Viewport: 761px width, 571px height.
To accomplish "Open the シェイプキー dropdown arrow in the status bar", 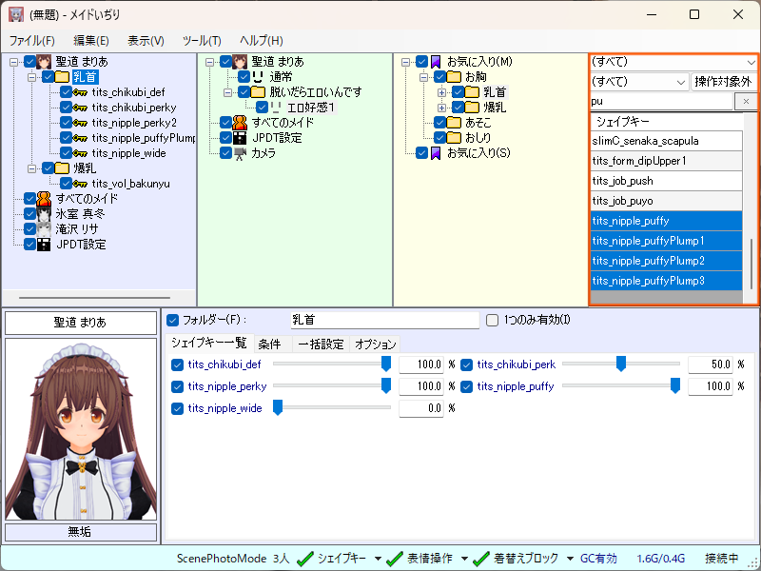I will (x=378, y=559).
